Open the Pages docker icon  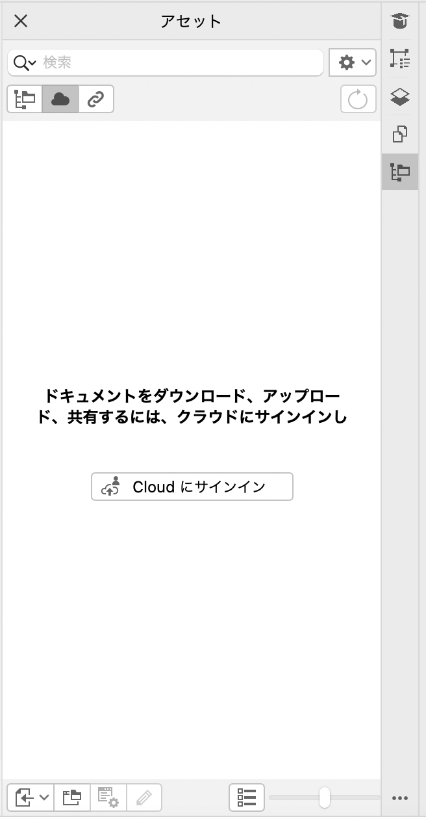click(x=400, y=135)
